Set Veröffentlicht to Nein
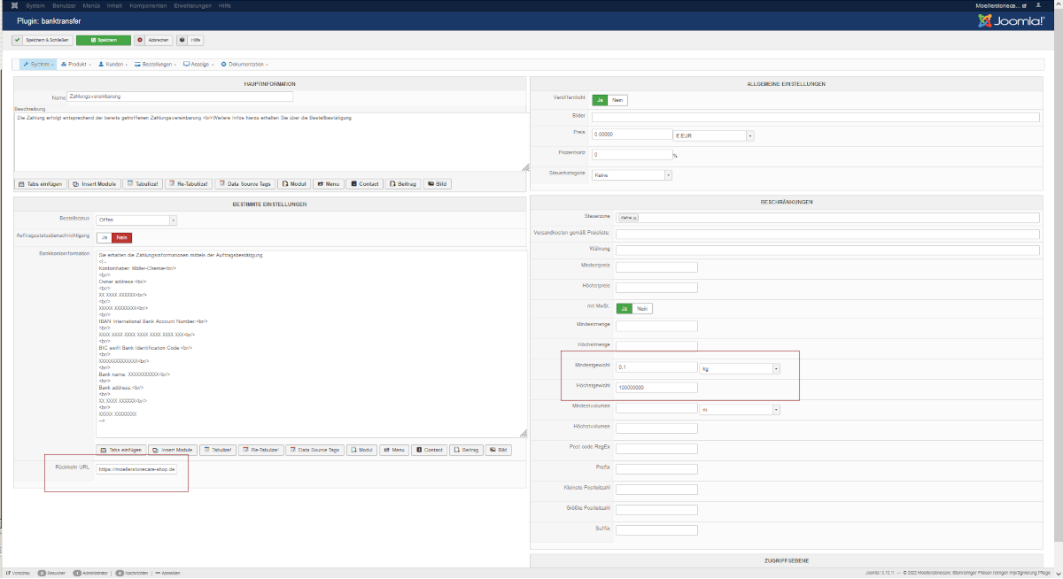The height and width of the screenshot is (579, 1063). (x=618, y=100)
